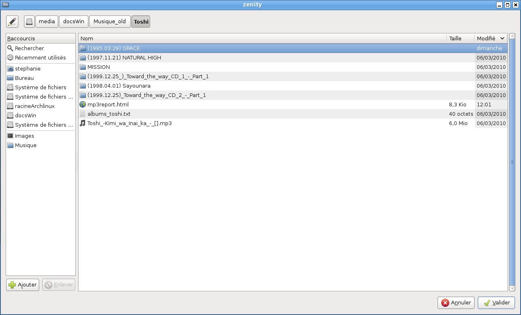Click the drive root icon in path bar
This screenshot has height=315, width=521.
[x=29, y=22]
